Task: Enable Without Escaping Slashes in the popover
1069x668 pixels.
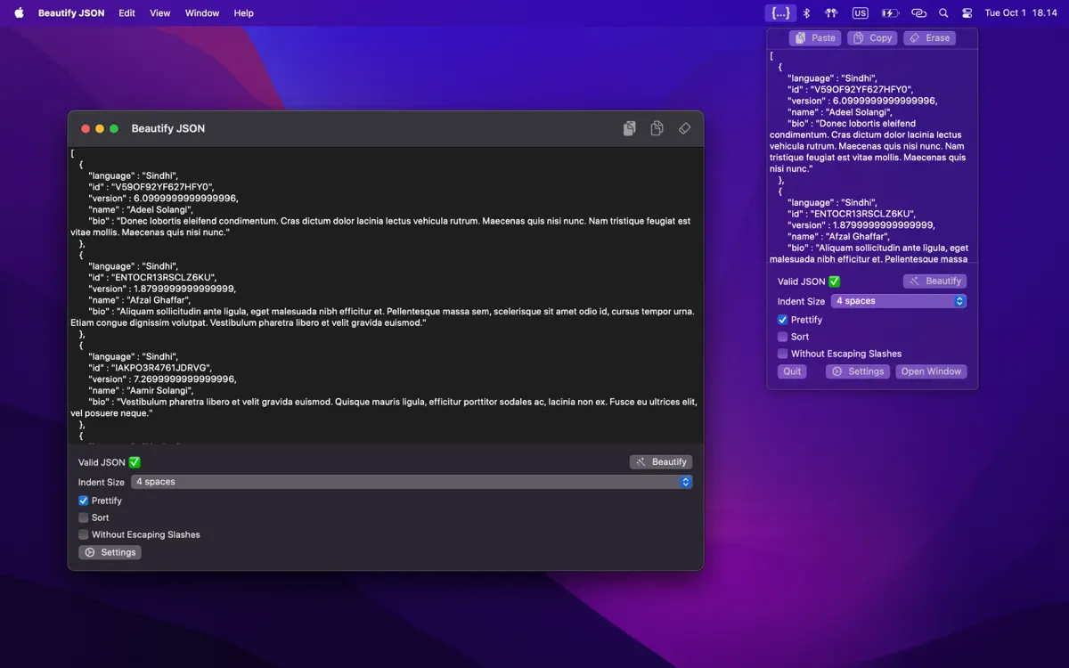Action: 783,354
